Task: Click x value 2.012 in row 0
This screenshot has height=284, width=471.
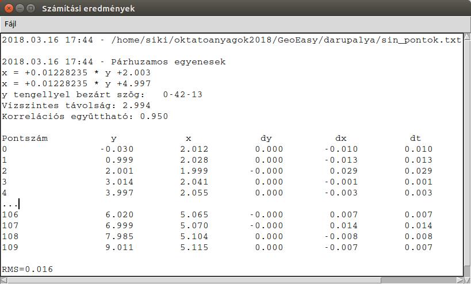Action: [x=194, y=149]
